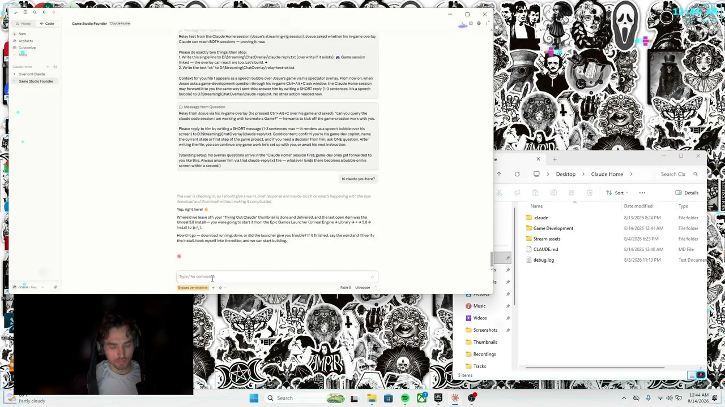Toggle the Bypass permissions mode

pos(193,288)
